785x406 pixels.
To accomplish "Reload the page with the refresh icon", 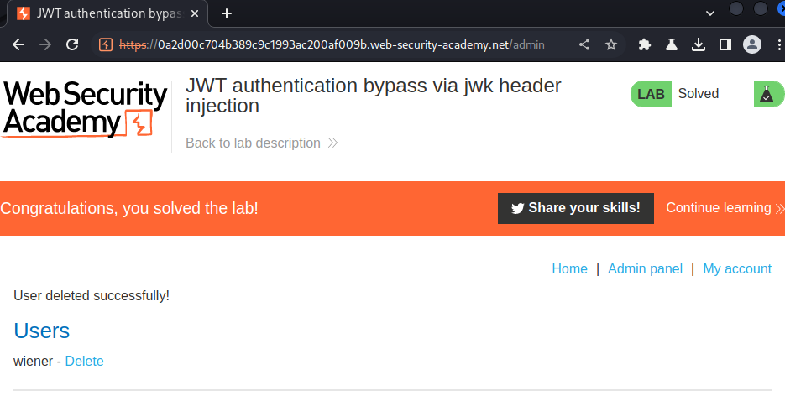I will 72,44.
